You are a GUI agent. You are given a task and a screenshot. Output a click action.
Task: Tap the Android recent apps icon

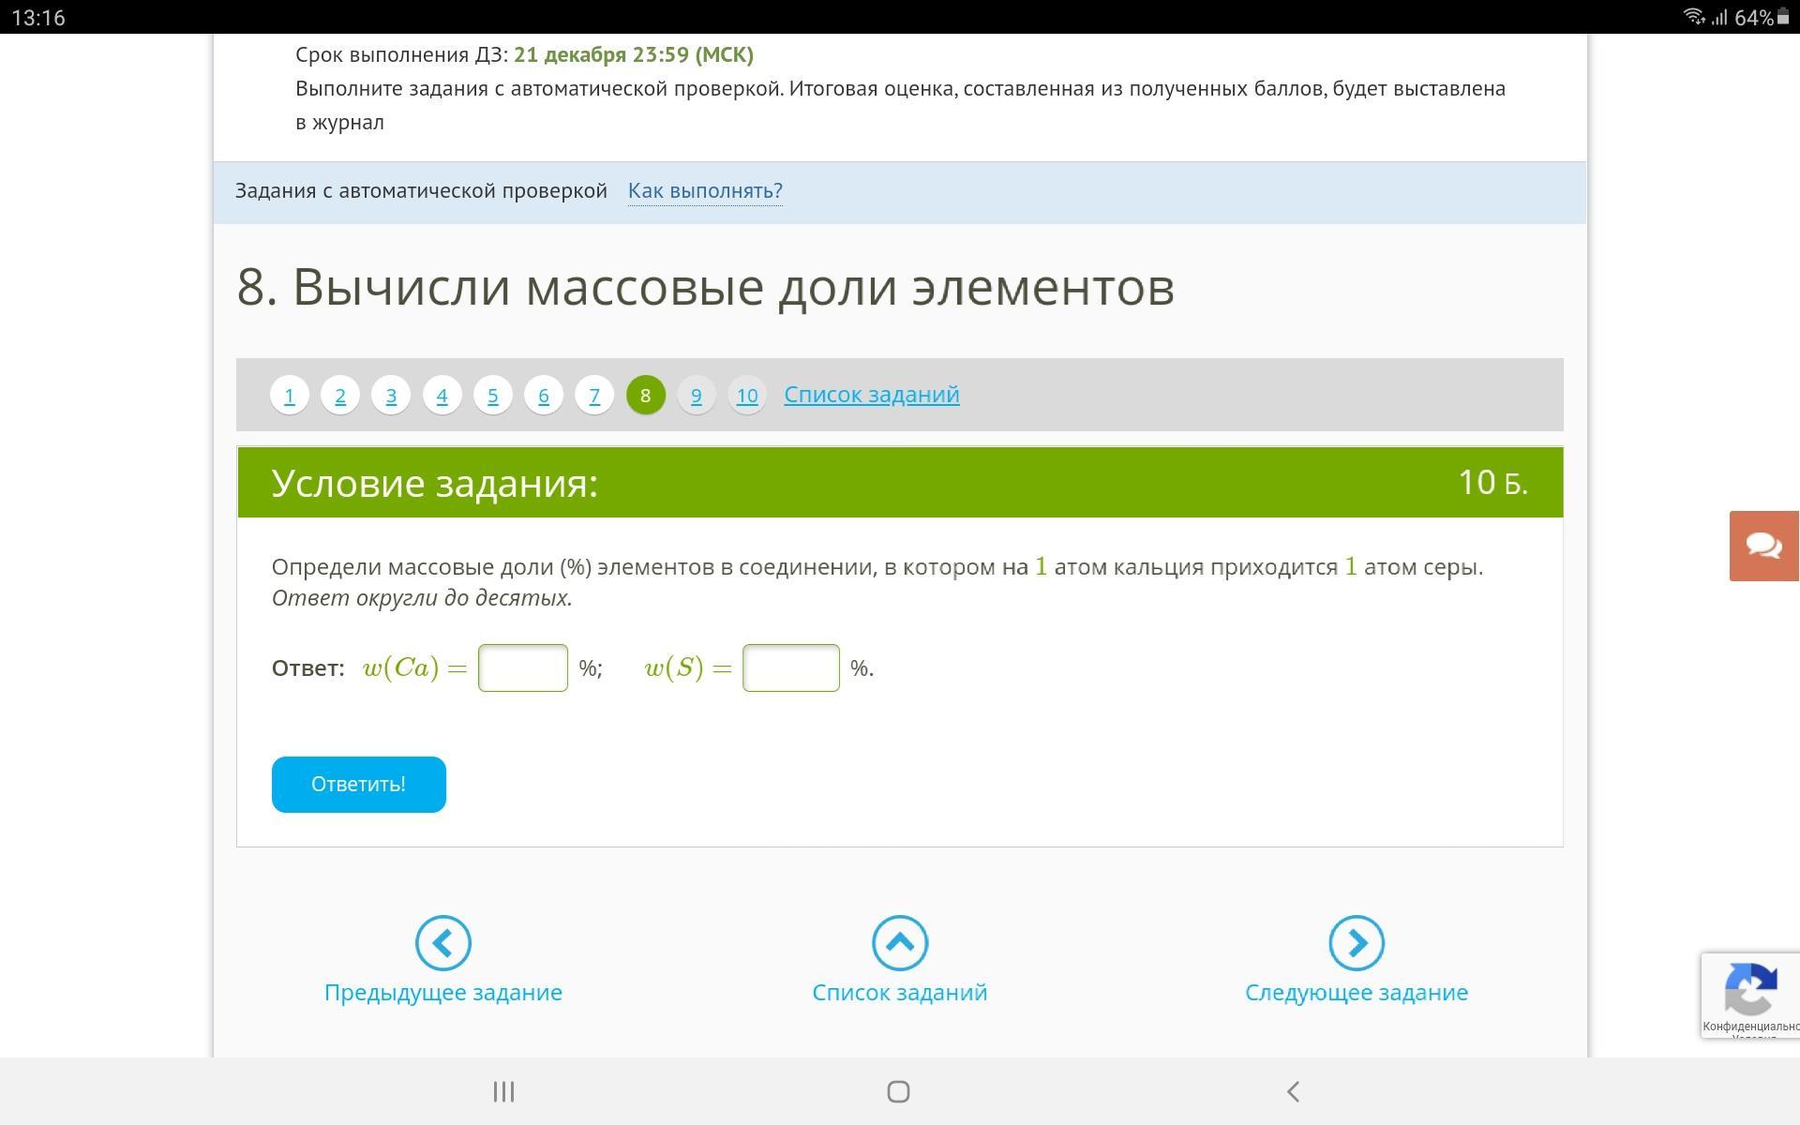(503, 1091)
